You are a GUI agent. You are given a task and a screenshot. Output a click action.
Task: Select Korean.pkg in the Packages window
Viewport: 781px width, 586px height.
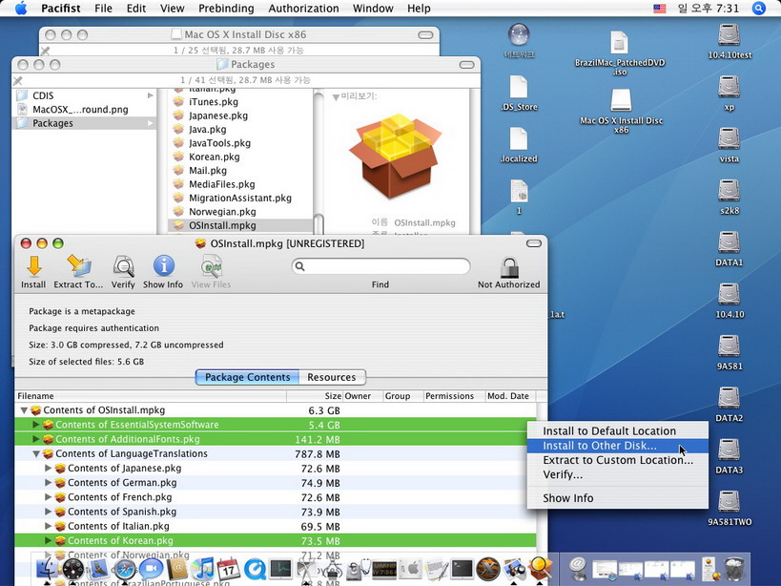pyautogui.click(x=215, y=157)
